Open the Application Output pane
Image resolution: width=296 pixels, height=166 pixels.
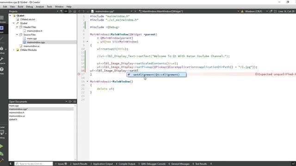(102, 164)
